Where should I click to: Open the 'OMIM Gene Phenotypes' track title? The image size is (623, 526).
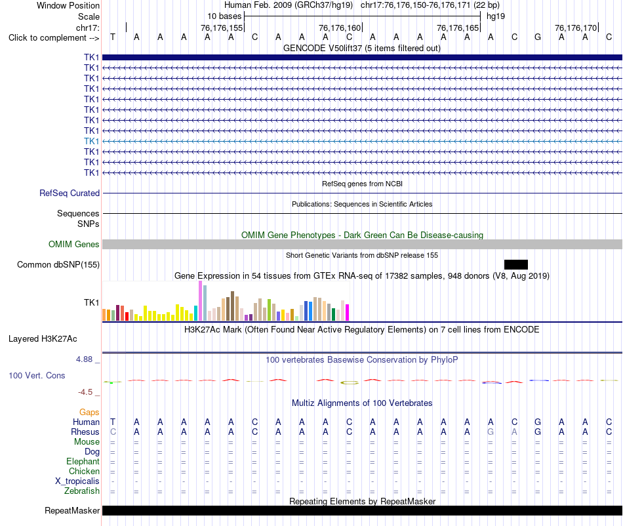tap(362, 235)
